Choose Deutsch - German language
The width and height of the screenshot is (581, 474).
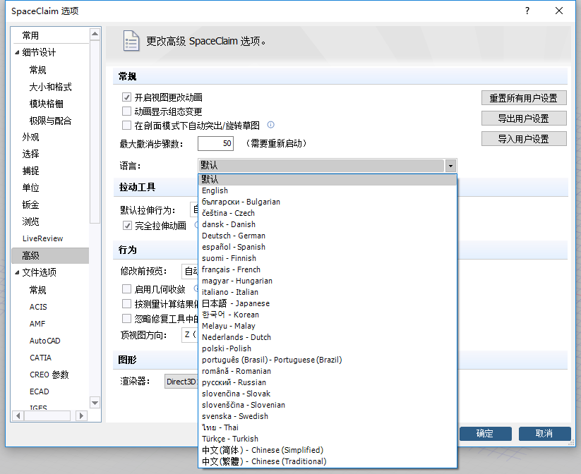[x=328, y=236]
